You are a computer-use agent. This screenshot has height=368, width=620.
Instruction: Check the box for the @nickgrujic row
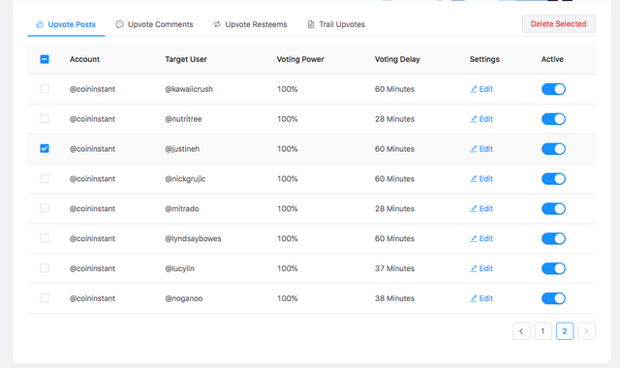(45, 178)
